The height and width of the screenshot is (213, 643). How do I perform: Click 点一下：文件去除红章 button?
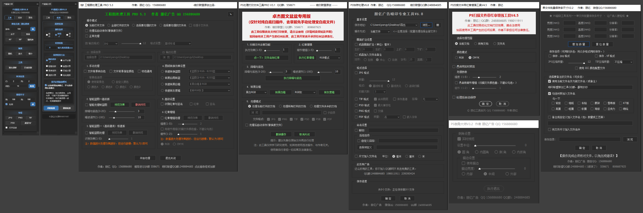click(267, 58)
